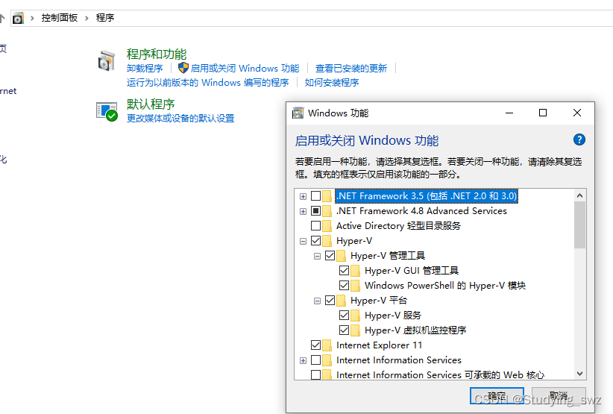The image size is (613, 414).
Task: Click the Internet Explorer 11 folder icon
Action: (327, 345)
